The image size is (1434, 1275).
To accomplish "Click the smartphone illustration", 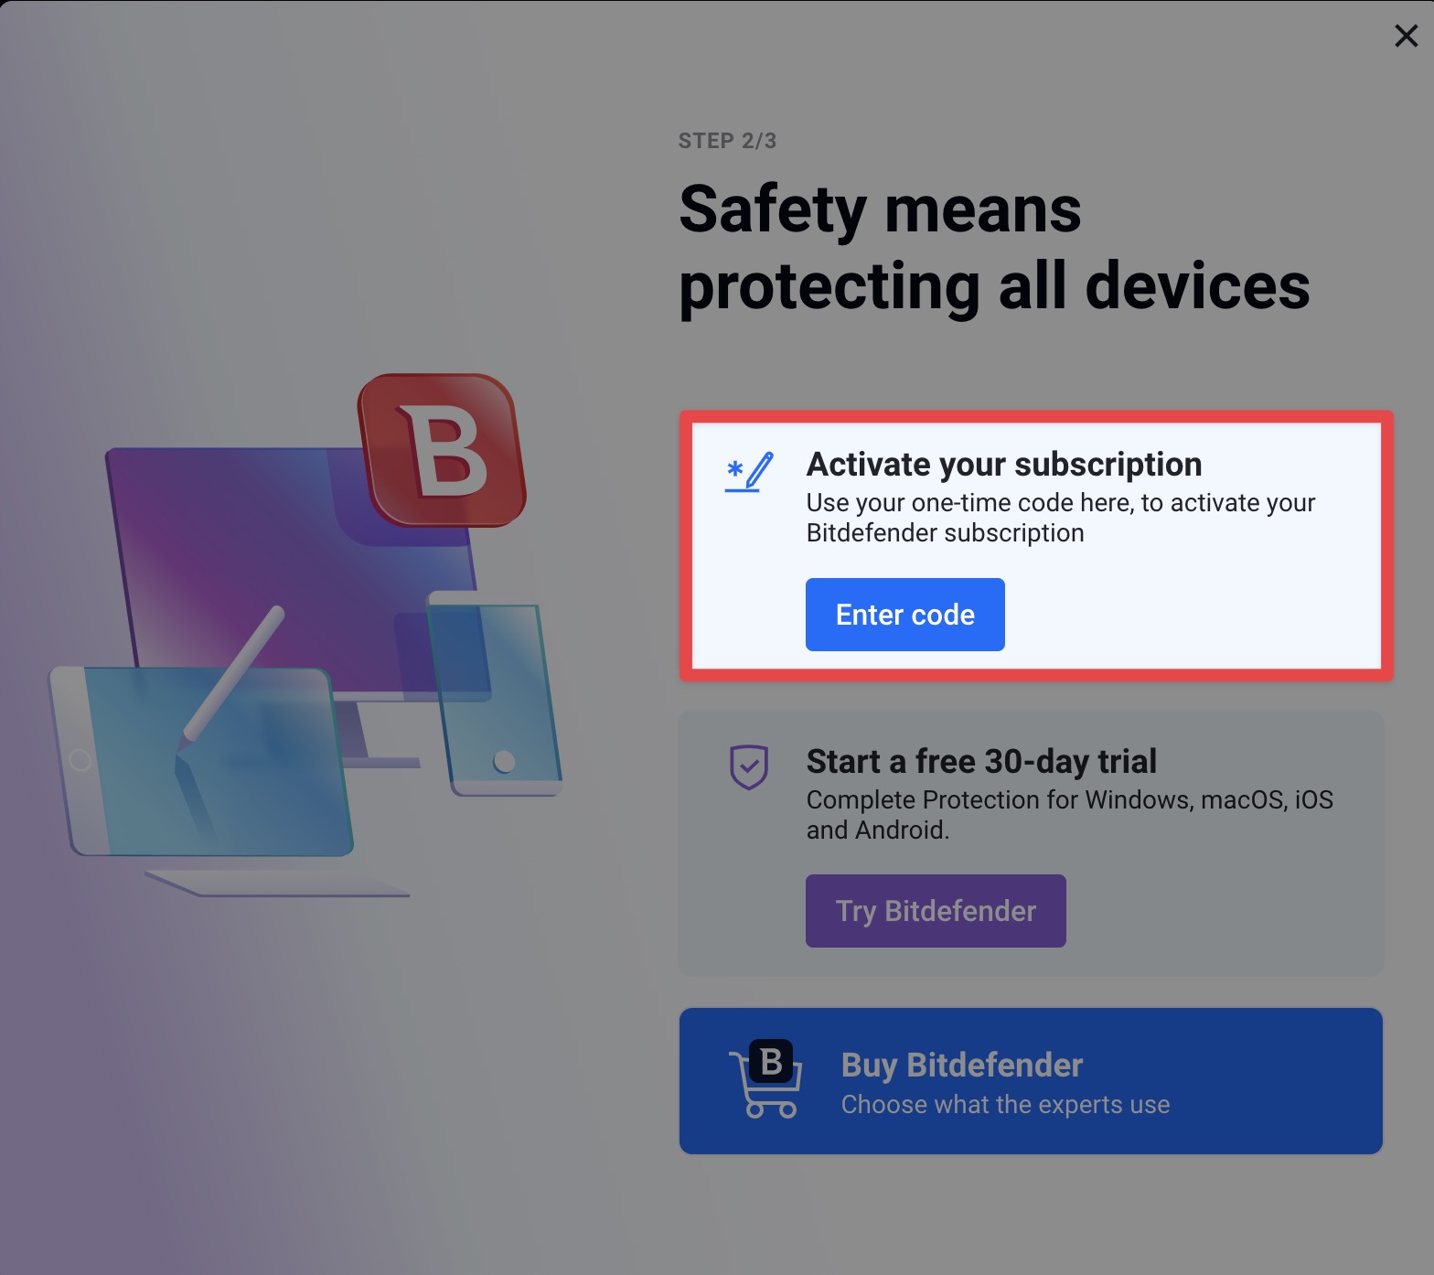I will 495,692.
